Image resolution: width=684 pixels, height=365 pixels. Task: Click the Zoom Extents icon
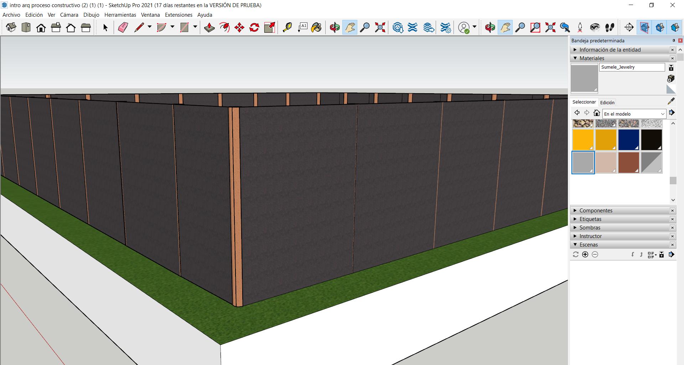380,27
